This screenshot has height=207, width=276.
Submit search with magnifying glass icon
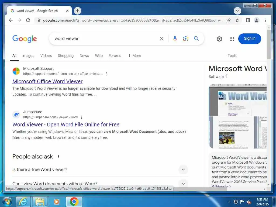(x=196, y=38)
